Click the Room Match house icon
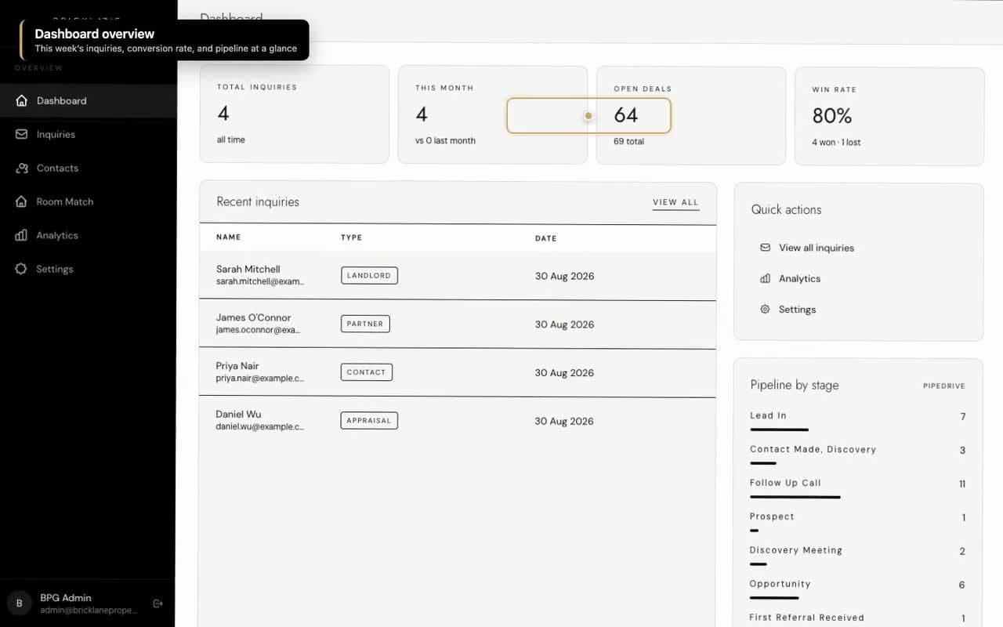The image size is (1003, 627). point(21,201)
